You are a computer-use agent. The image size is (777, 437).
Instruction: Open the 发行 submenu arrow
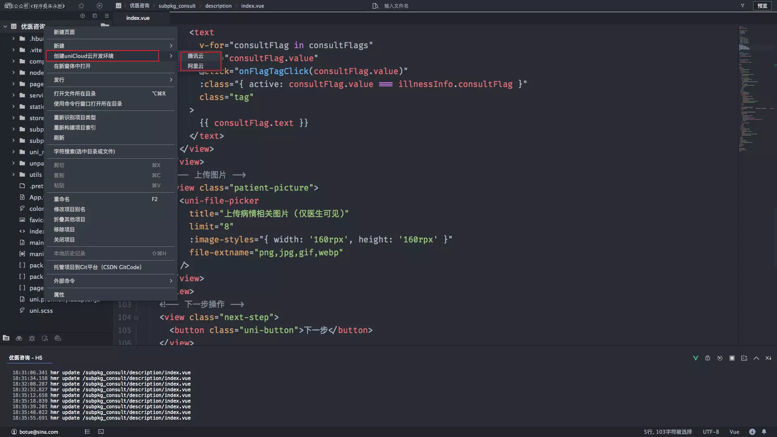coord(171,80)
